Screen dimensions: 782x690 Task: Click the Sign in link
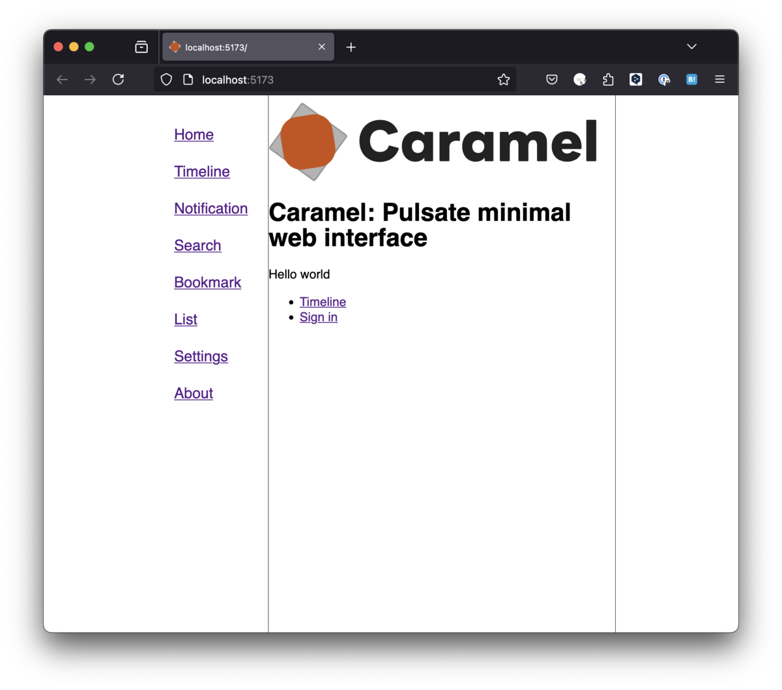point(319,317)
